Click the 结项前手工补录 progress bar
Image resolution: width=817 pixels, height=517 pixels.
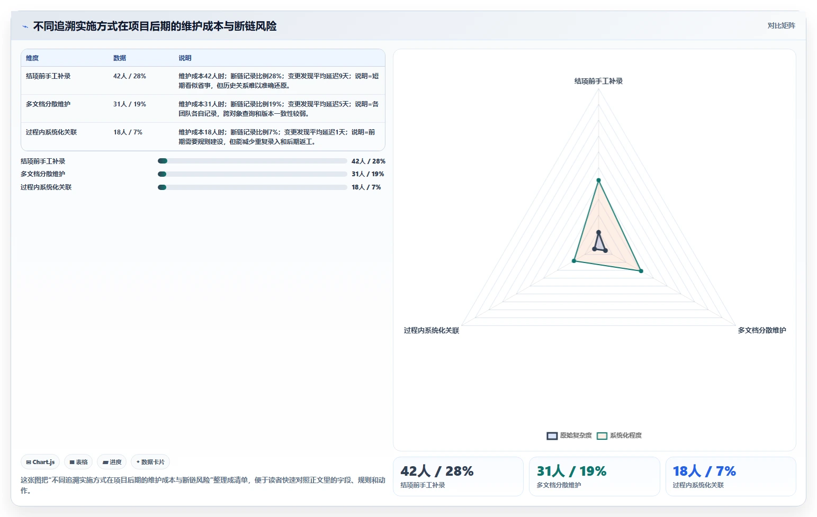point(252,161)
